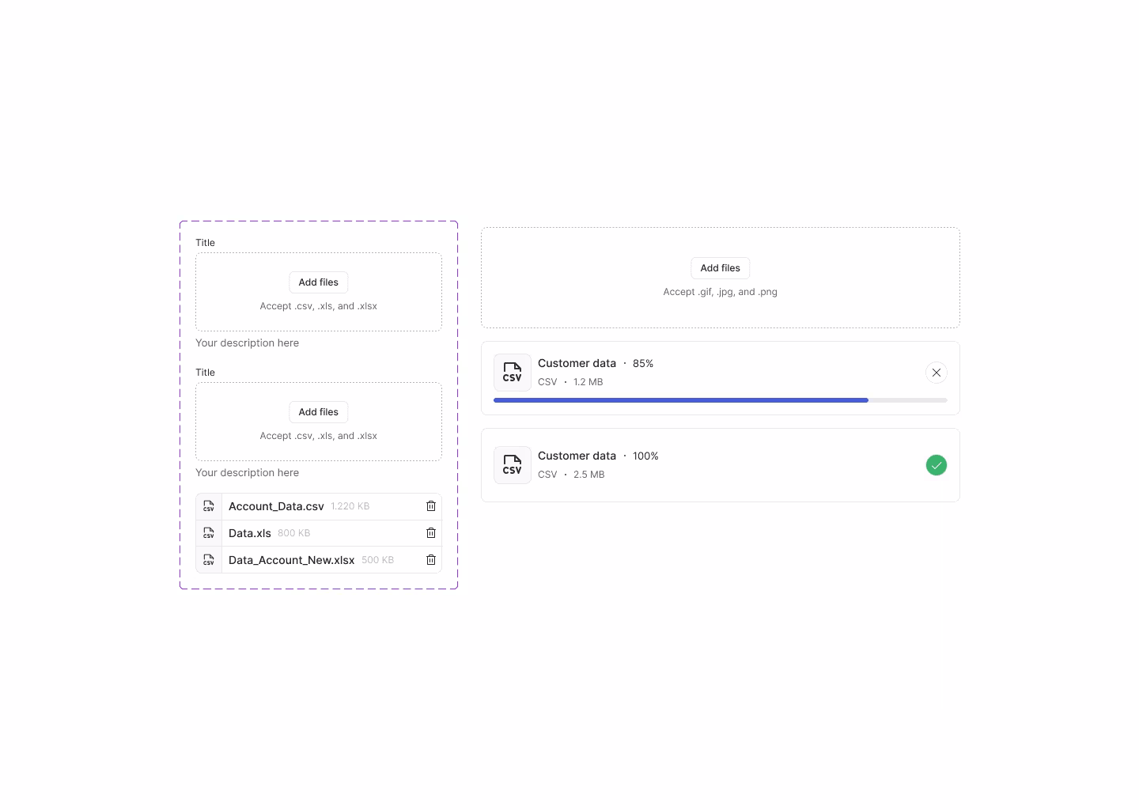Select the Account_Data.csv file name
The height and width of the screenshot is (810, 1139).
pyautogui.click(x=276, y=506)
